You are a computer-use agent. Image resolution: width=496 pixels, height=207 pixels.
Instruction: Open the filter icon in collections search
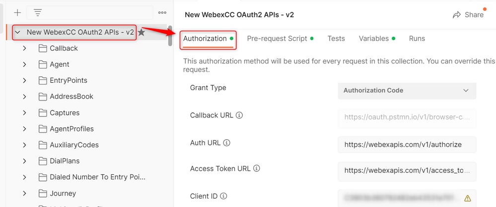tap(38, 13)
